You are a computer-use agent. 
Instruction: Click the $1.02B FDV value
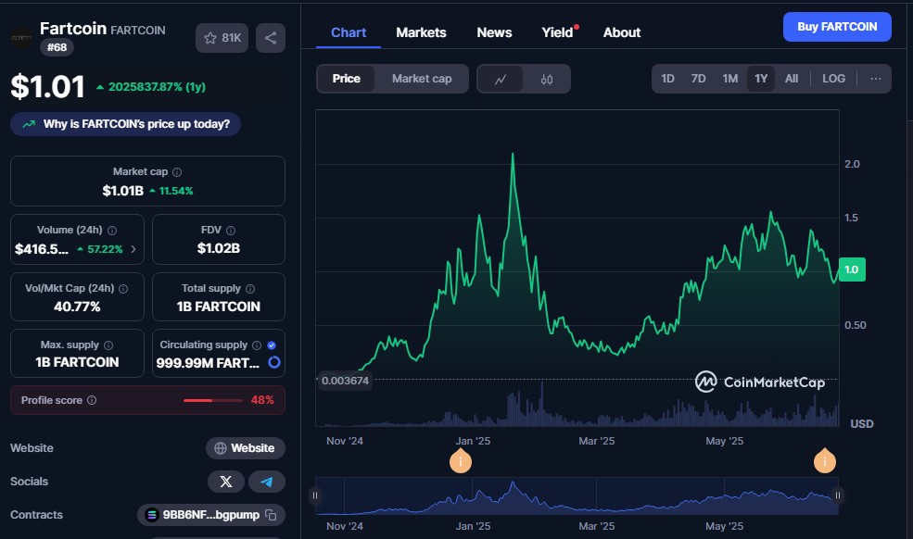pos(219,248)
